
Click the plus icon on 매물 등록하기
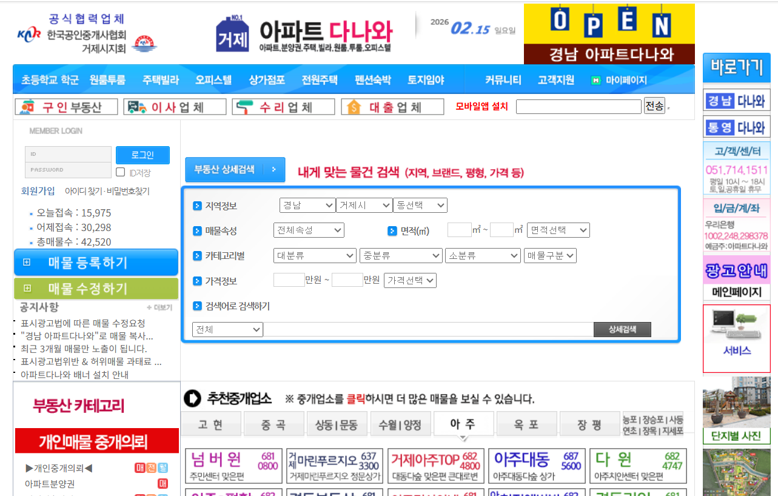point(26,263)
